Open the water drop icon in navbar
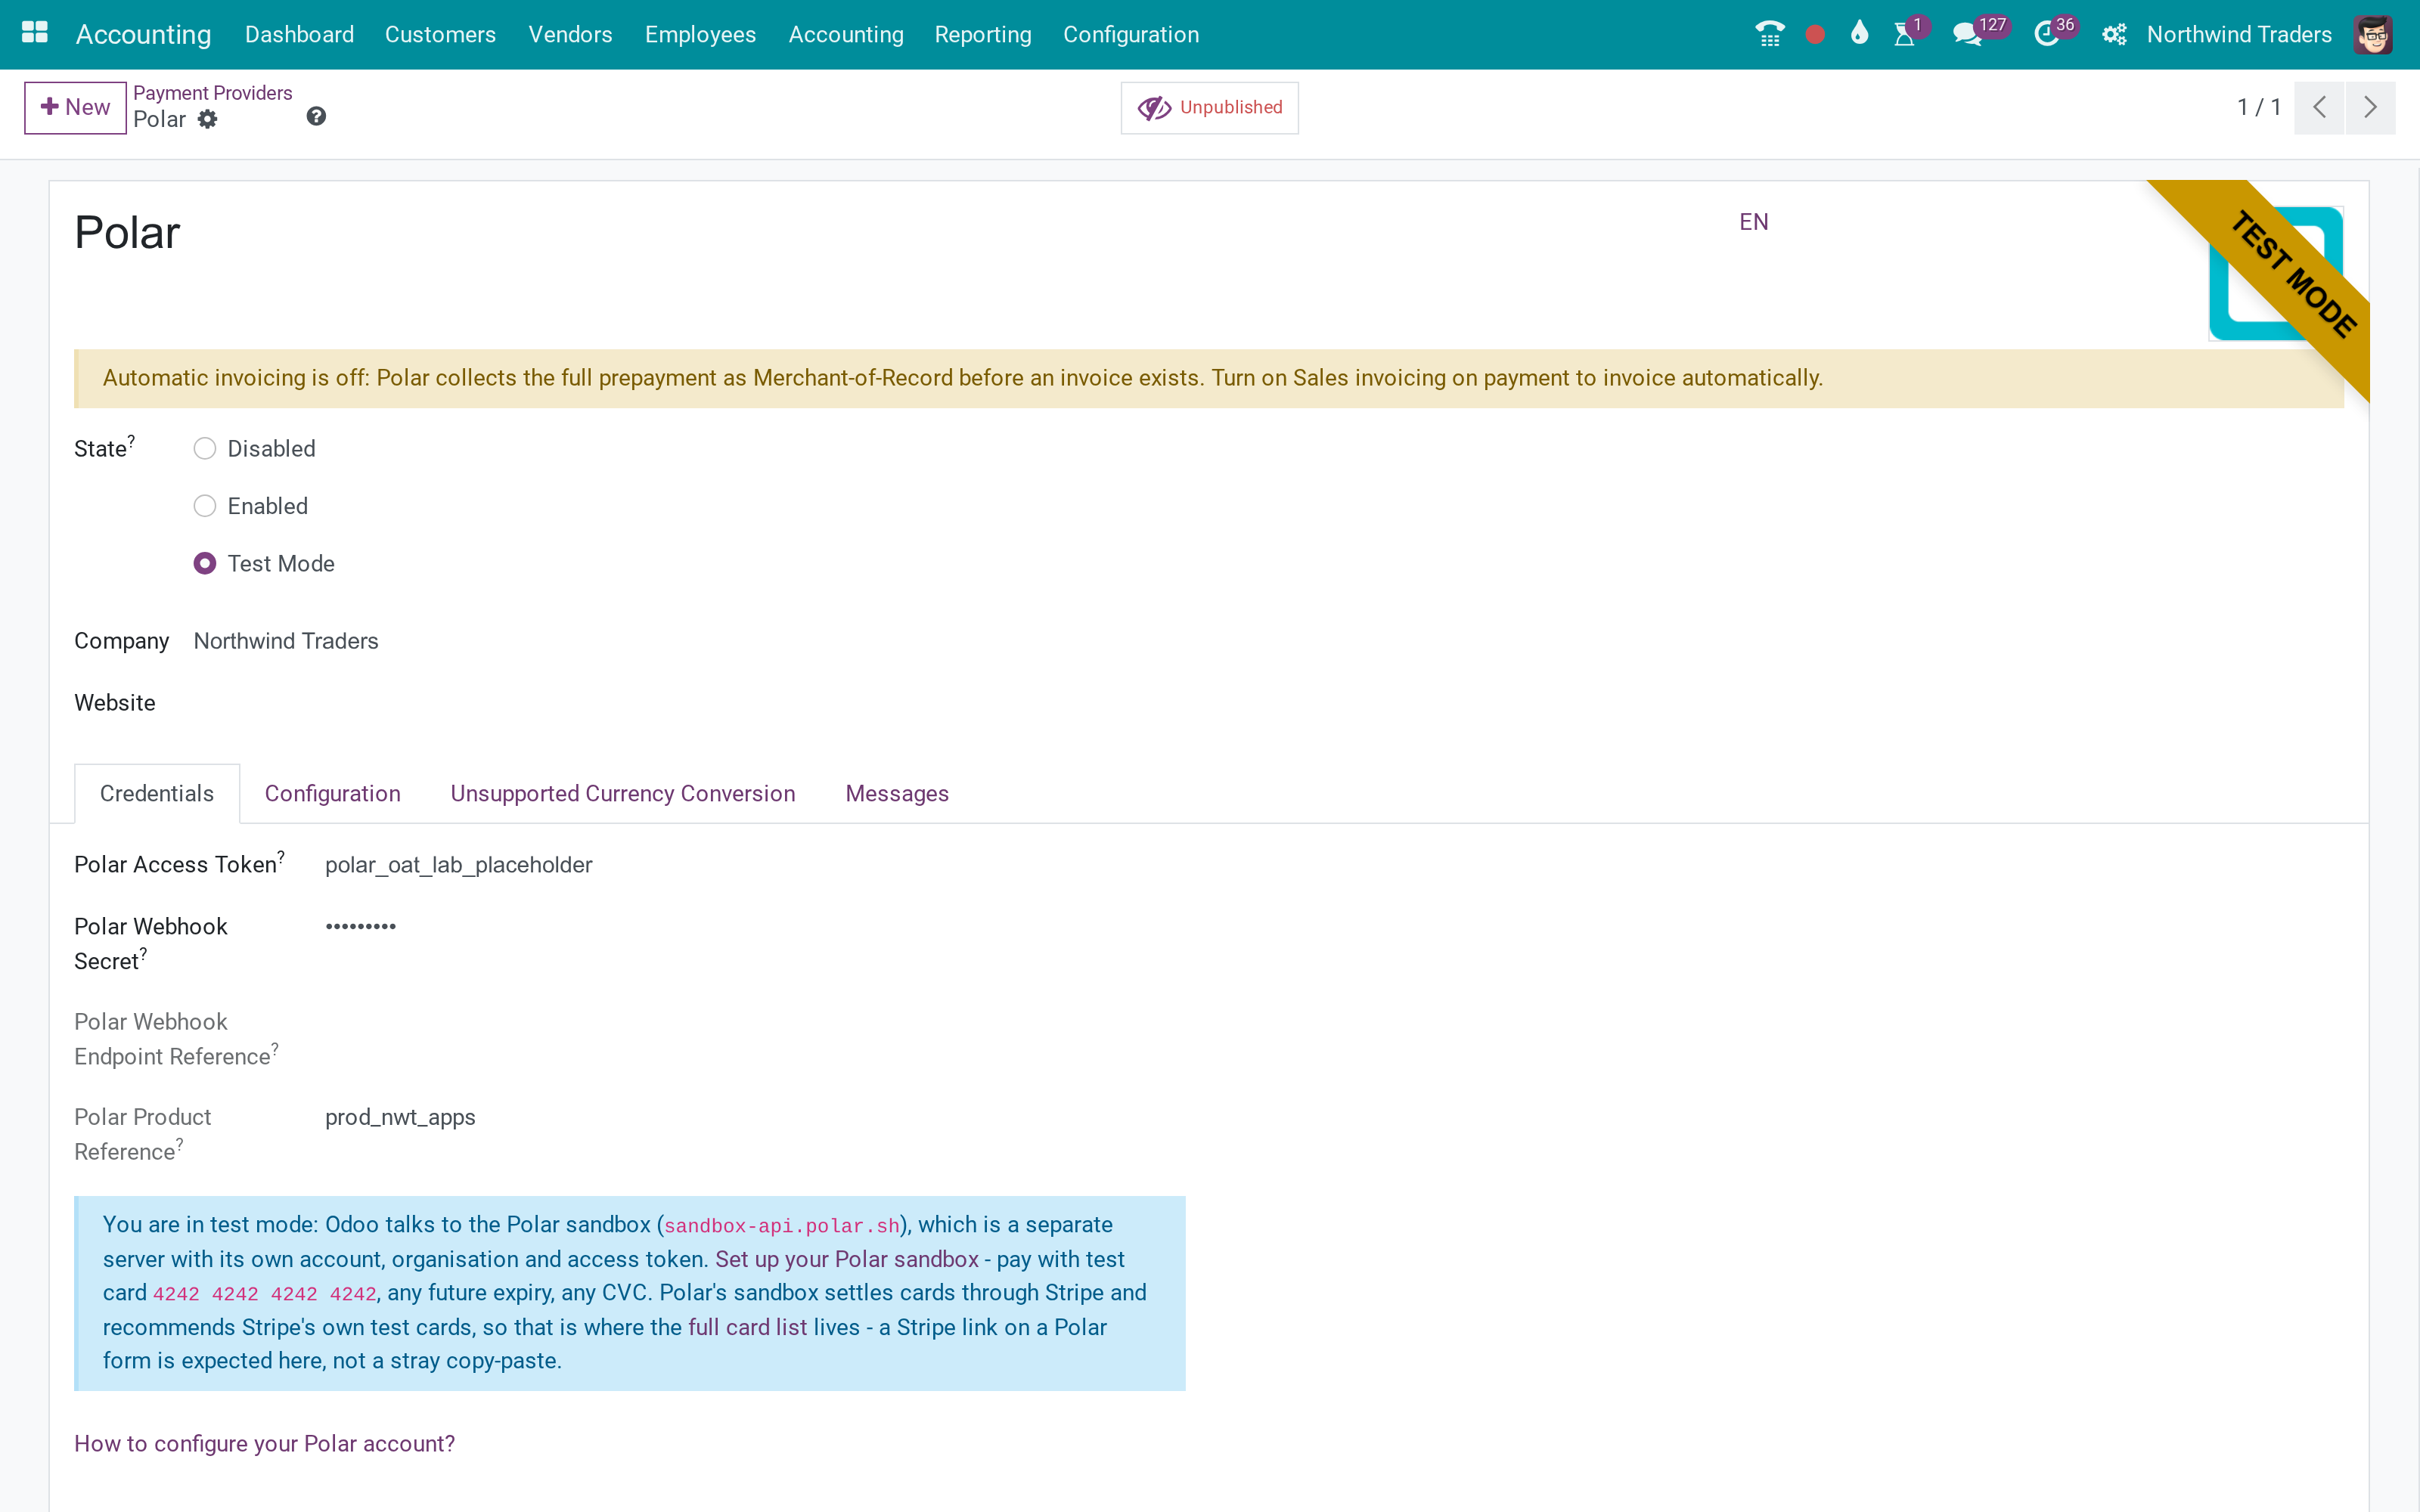 point(1859,34)
